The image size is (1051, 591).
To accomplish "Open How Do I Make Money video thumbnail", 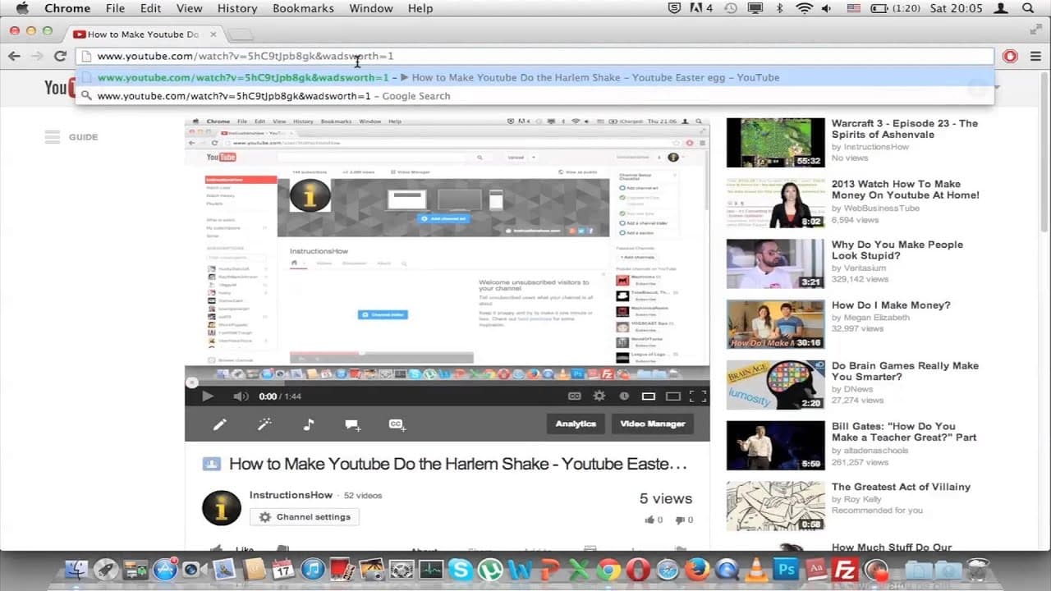I will coord(775,324).
